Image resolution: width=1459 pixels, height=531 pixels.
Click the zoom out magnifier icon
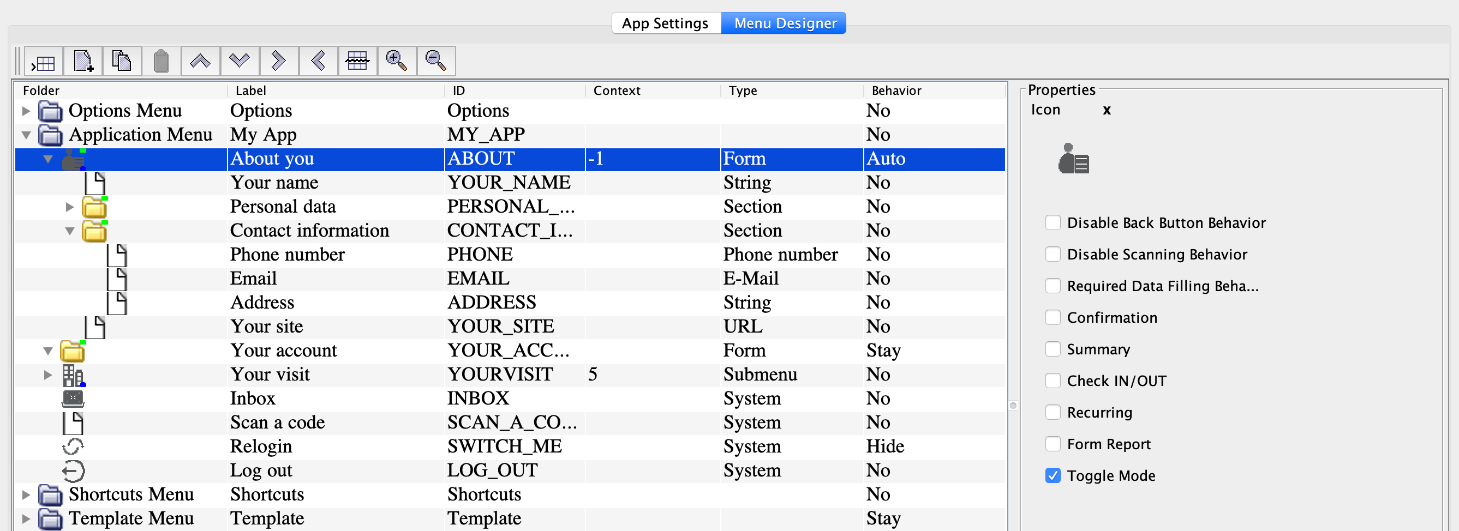[435, 61]
